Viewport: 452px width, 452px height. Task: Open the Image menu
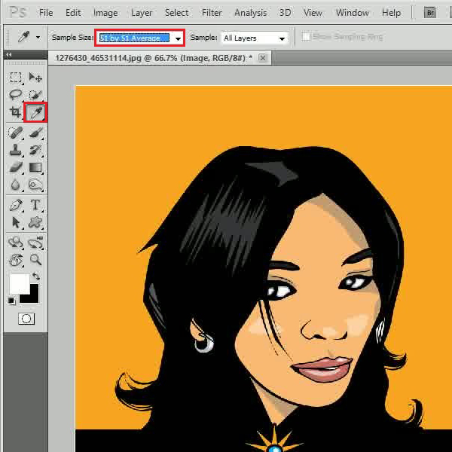105,13
